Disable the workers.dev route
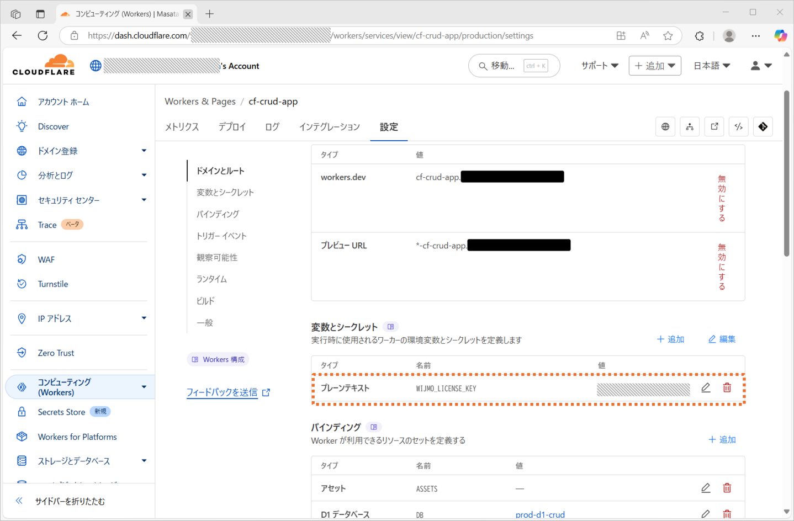The image size is (794, 521). coord(722,198)
